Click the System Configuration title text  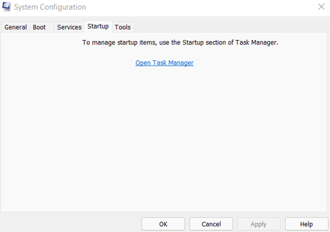pyautogui.click(x=50, y=7)
